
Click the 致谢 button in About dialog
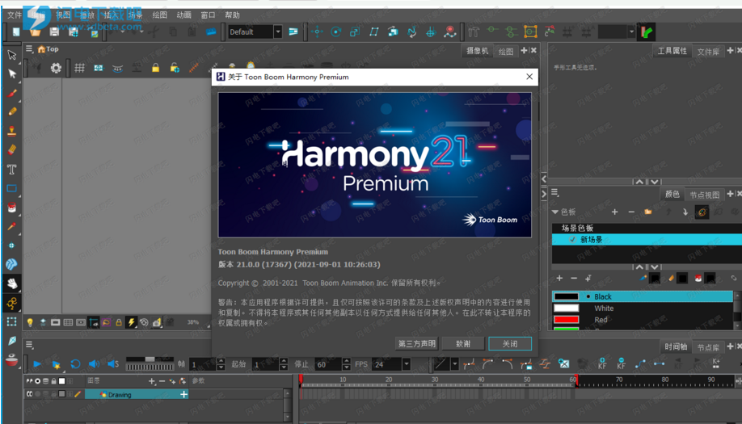point(463,344)
